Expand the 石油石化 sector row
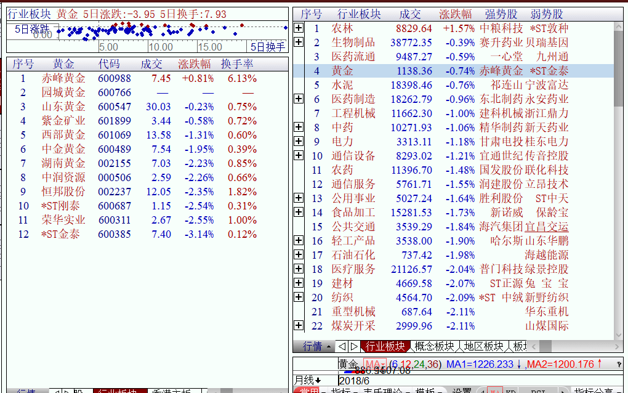 click(299, 254)
